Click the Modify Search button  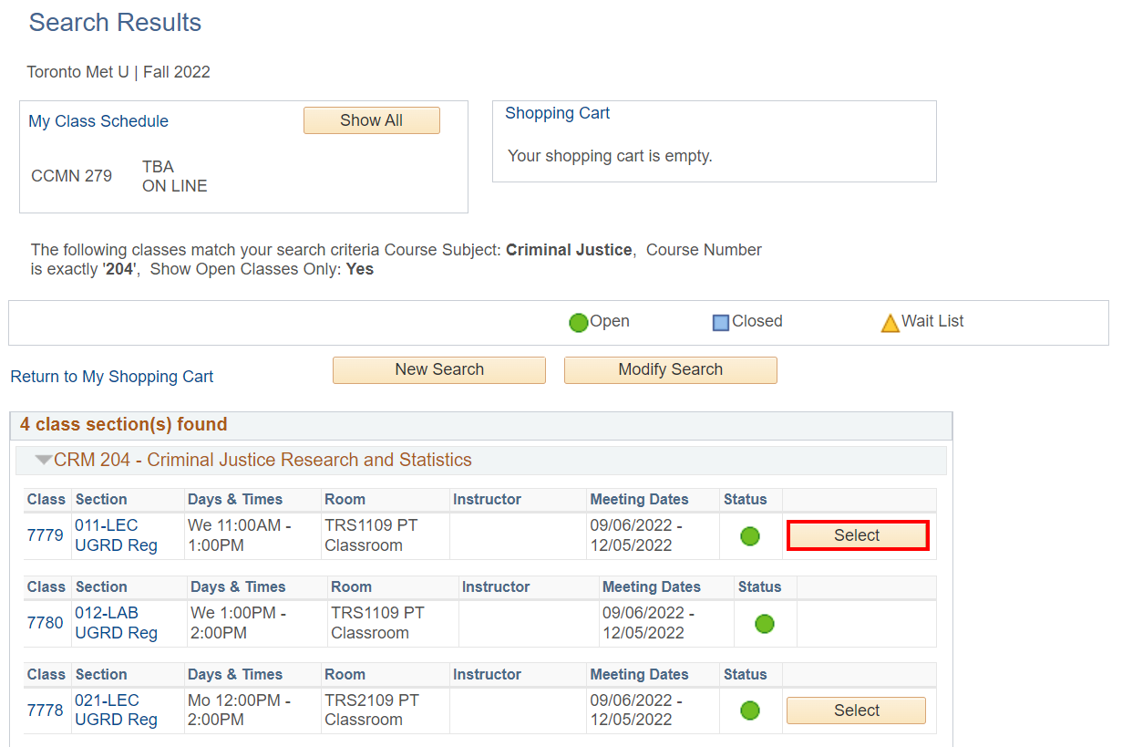click(x=671, y=369)
